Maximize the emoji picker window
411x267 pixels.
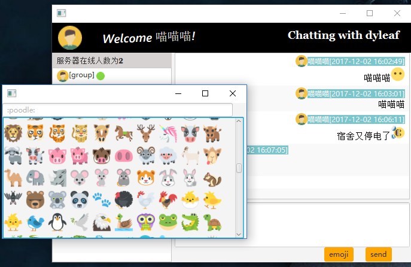(x=205, y=93)
